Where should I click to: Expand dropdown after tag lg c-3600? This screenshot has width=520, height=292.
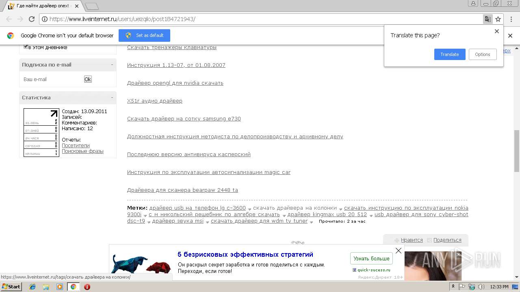tap(249, 209)
